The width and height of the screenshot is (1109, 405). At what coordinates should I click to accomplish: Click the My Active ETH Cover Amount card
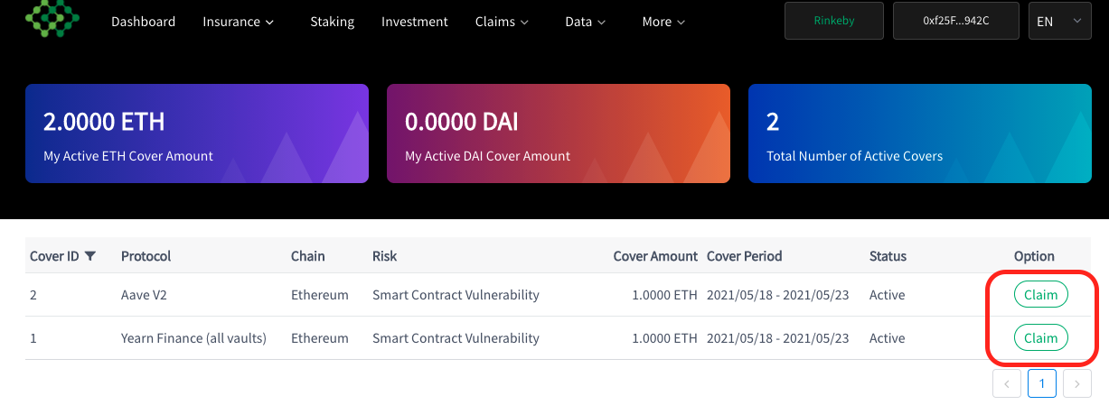tap(197, 133)
